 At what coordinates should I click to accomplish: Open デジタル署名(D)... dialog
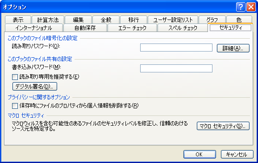[x=35, y=87]
